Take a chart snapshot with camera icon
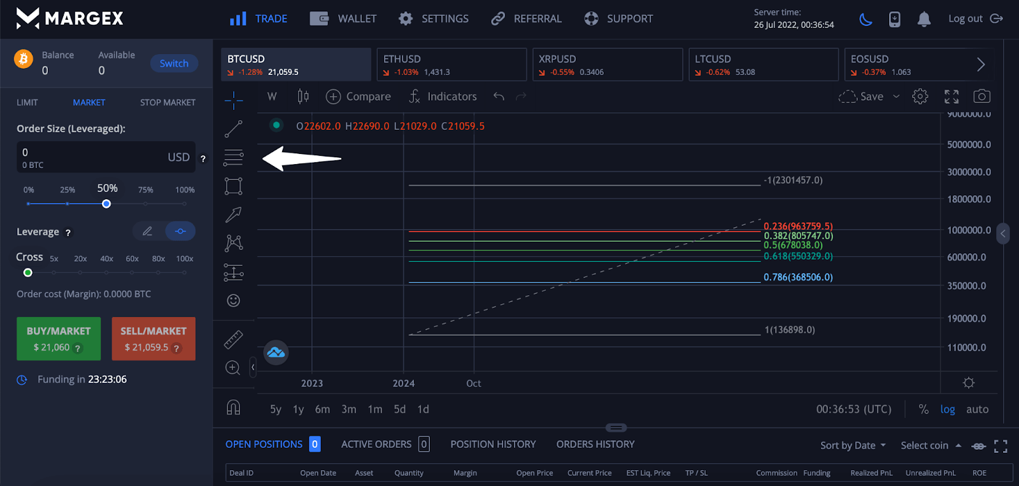This screenshot has height=486, width=1019. [x=981, y=97]
